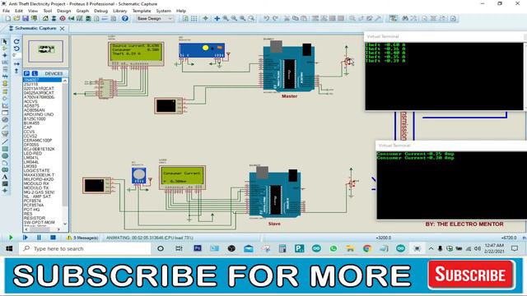
Task: Click the Open Project folder icon
Action: click(x=16, y=18)
